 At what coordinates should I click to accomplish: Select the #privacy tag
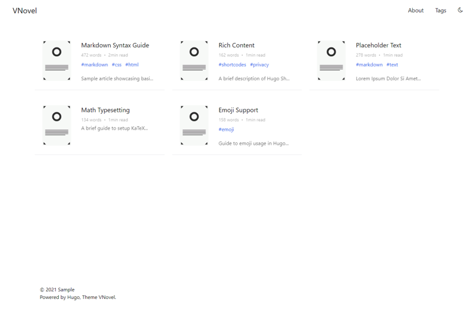(259, 64)
